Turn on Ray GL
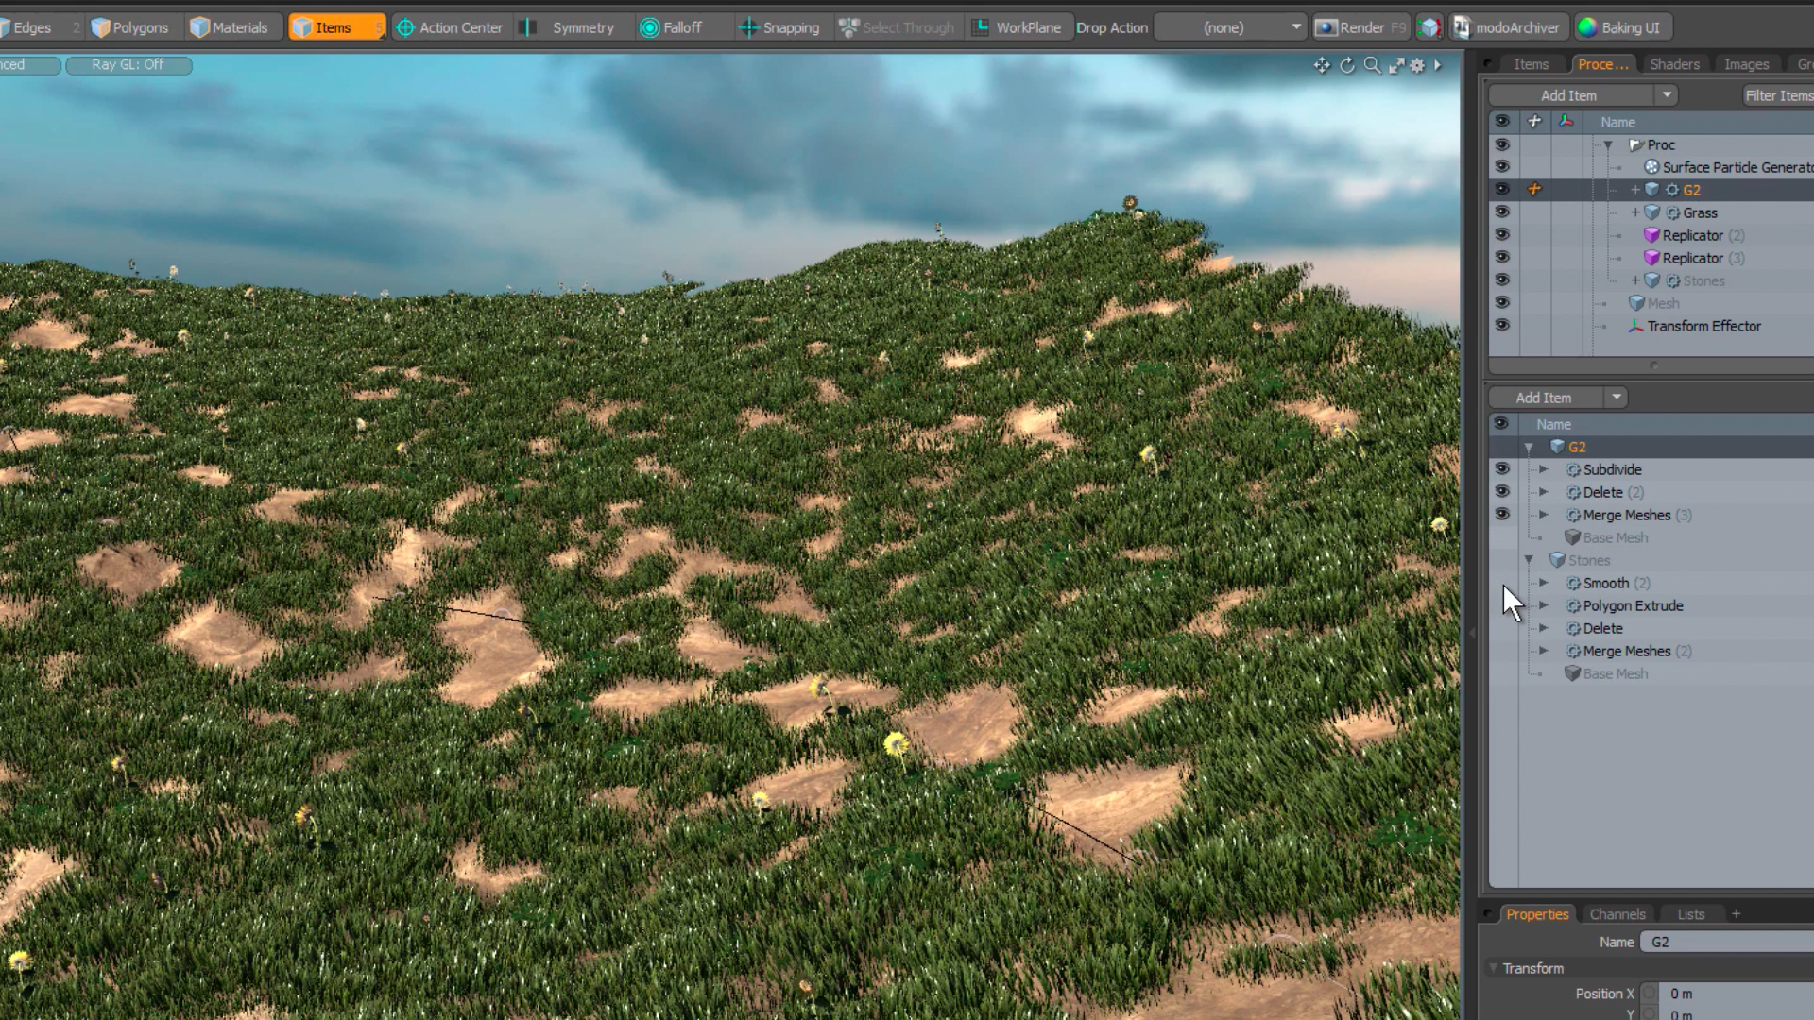The width and height of the screenshot is (1814, 1020). coord(129,64)
